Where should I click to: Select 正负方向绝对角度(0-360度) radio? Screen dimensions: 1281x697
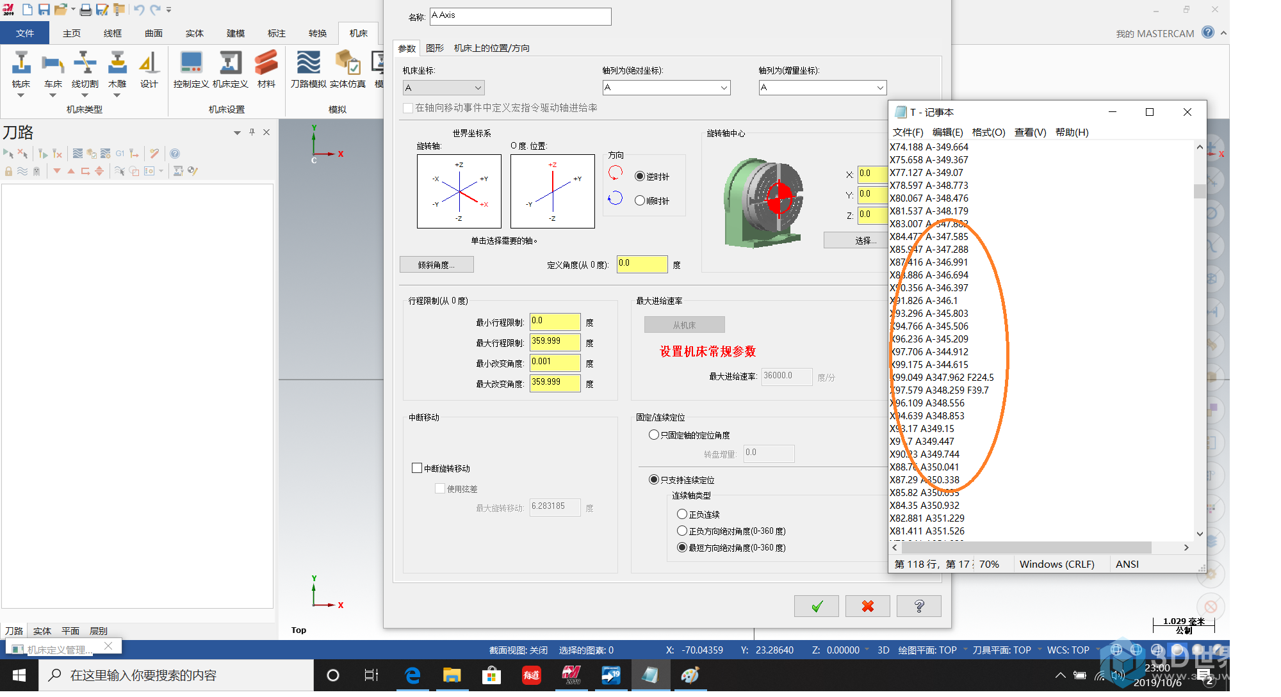[682, 531]
